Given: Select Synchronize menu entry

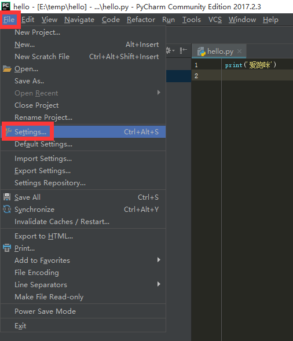Looking at the screenshot, I should [x=83, y=210].
